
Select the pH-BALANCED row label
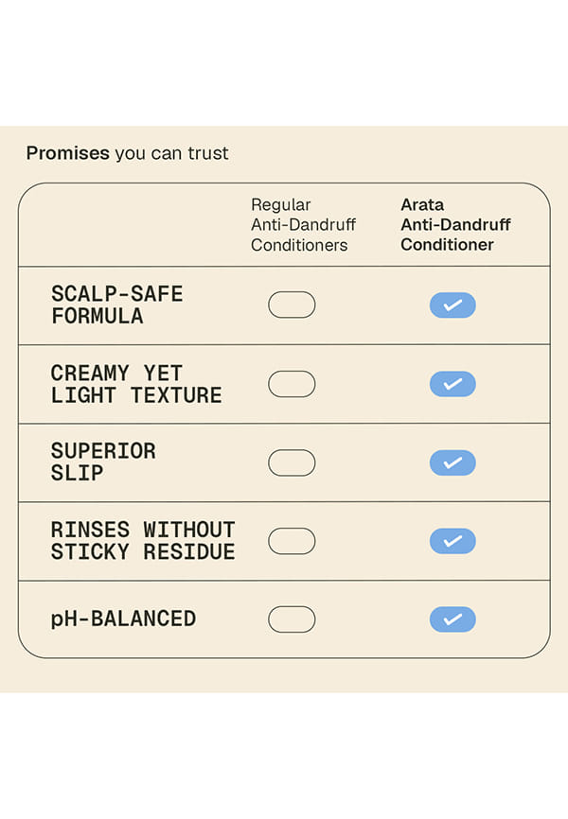(123, 619)
